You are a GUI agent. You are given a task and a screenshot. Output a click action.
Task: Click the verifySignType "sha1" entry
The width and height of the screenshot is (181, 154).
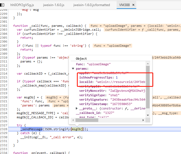(99, 95)
